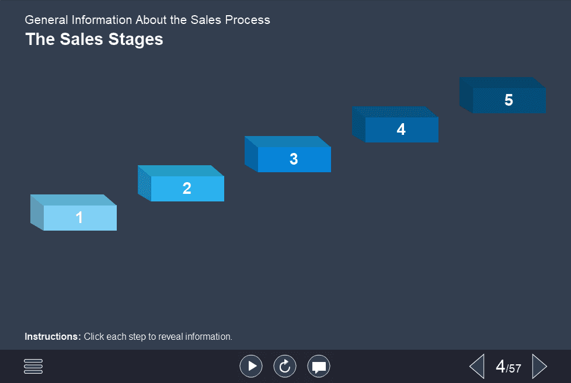The image size is (571, 383).
Task: Select the replay icon to restart the slide
Action: (x=285, y=366)
